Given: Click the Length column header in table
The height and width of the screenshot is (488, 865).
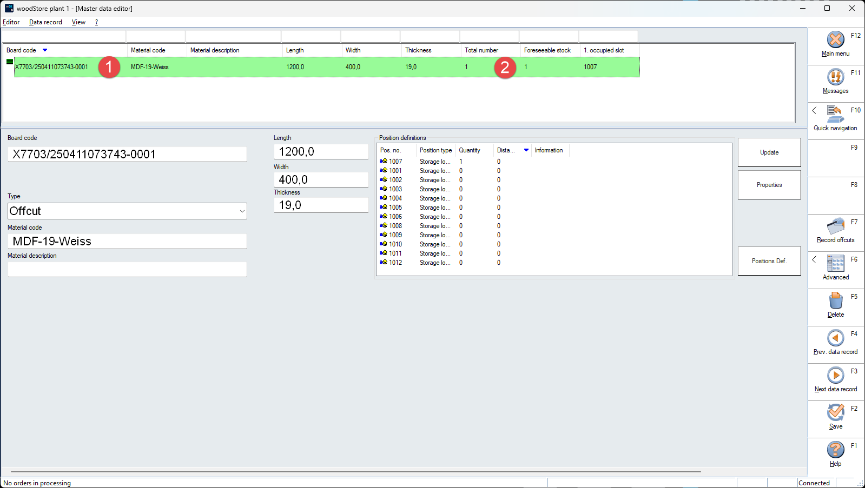Looking at the screenshot, I should click(x=312, y=50).
